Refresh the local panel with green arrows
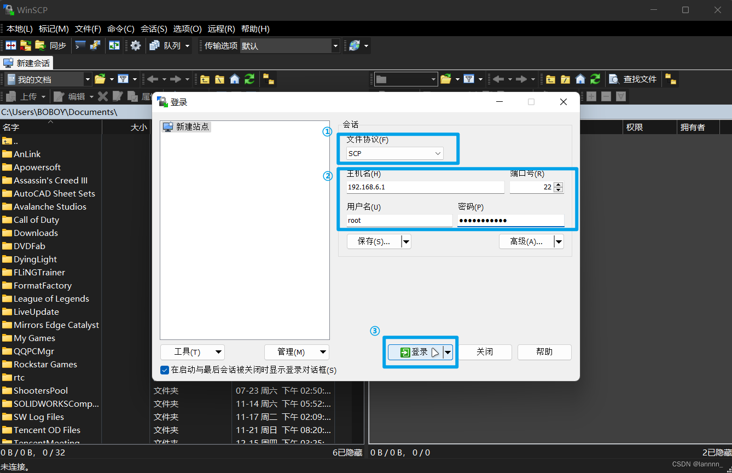Screen dimensions: 732x473 point(249,79)
